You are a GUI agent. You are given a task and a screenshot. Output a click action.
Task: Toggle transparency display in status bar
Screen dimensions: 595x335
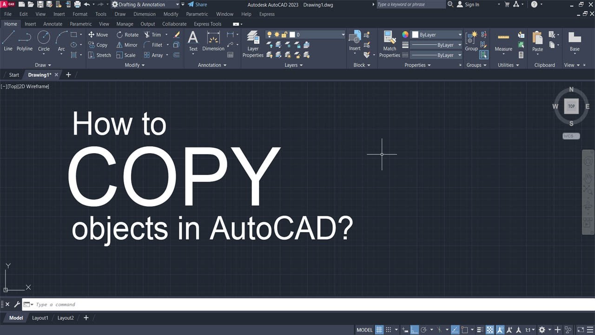pyautogui.click(x=489, y=330)
